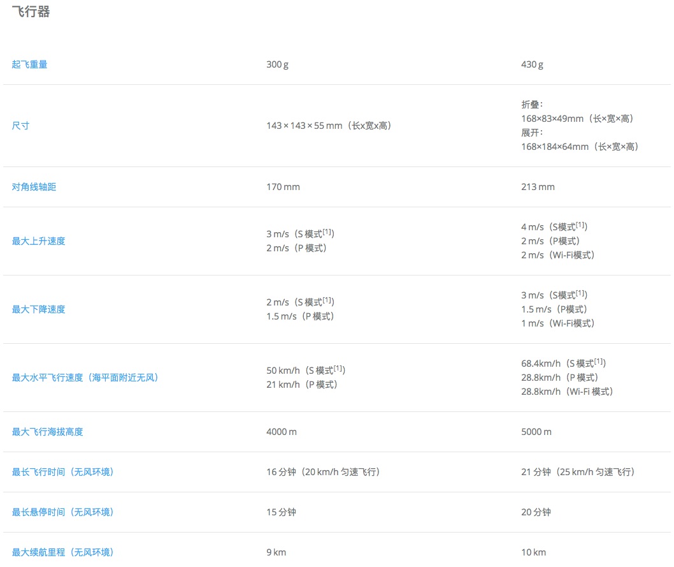The width and height of the screenshot is (674, 567).
Task: Open 最大续航里程（无风环境） link
Action: point(62,552)
